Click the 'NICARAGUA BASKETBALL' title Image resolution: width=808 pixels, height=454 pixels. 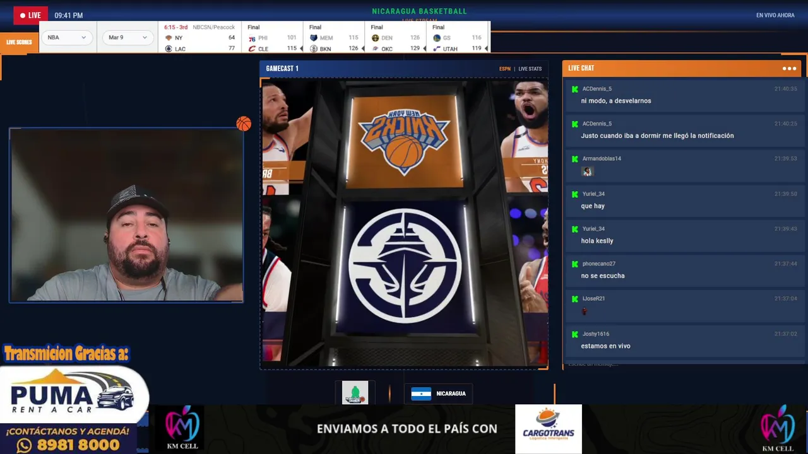pos(419,11)
